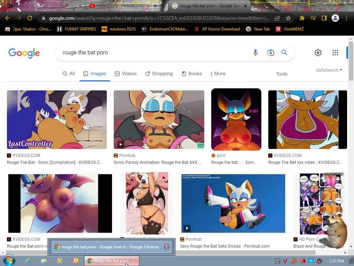
Task: Go back using the browser back arrow
Action: tap(8, 18)
